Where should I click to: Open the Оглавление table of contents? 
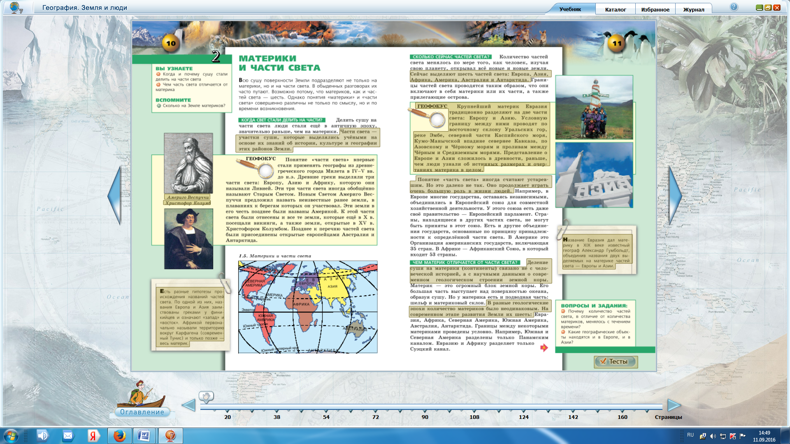(x=142, y=412)
